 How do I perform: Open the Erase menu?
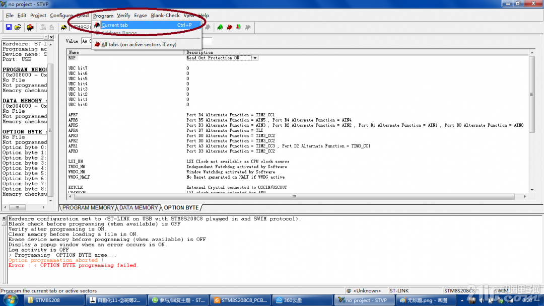(141, 15)
